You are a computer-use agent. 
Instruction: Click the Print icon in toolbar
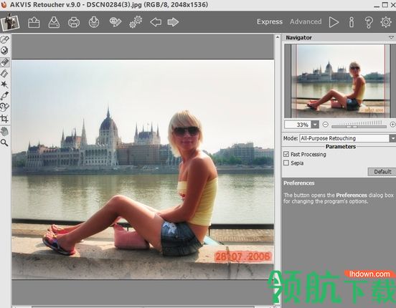pyautogui.click(x=74, y=22)
